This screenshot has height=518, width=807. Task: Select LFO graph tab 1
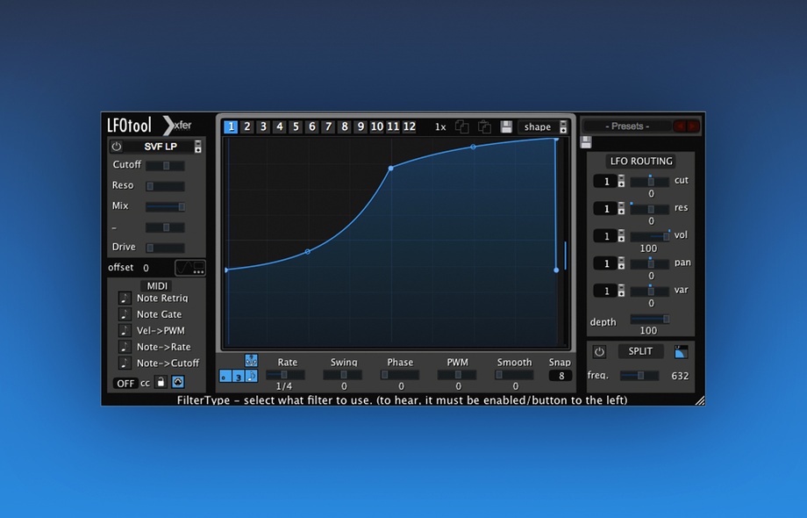coord(231,126)
